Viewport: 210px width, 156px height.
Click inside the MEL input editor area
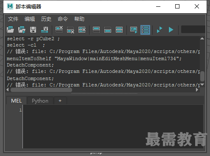tap(113, 126)
